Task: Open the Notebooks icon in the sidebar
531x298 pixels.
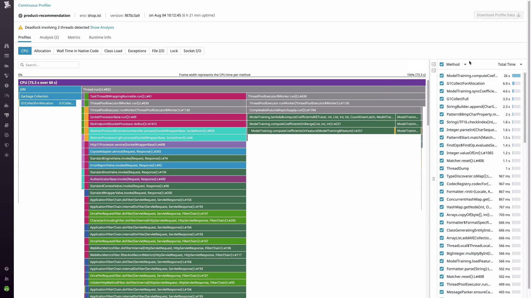Action: click(7, 125)
